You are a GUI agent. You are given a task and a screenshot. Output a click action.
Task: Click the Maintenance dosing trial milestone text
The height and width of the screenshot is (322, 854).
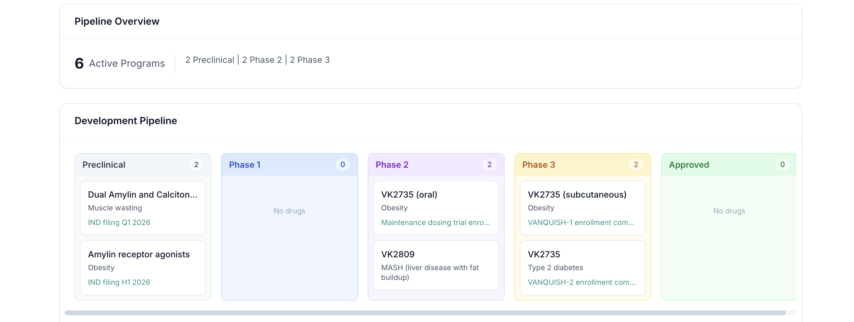click(x=435, y=222)
